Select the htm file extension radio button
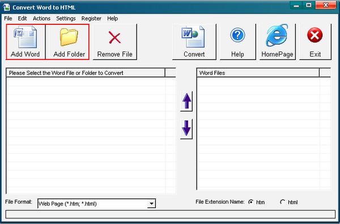This screenshot has width=340, height=224. point(251,202)
